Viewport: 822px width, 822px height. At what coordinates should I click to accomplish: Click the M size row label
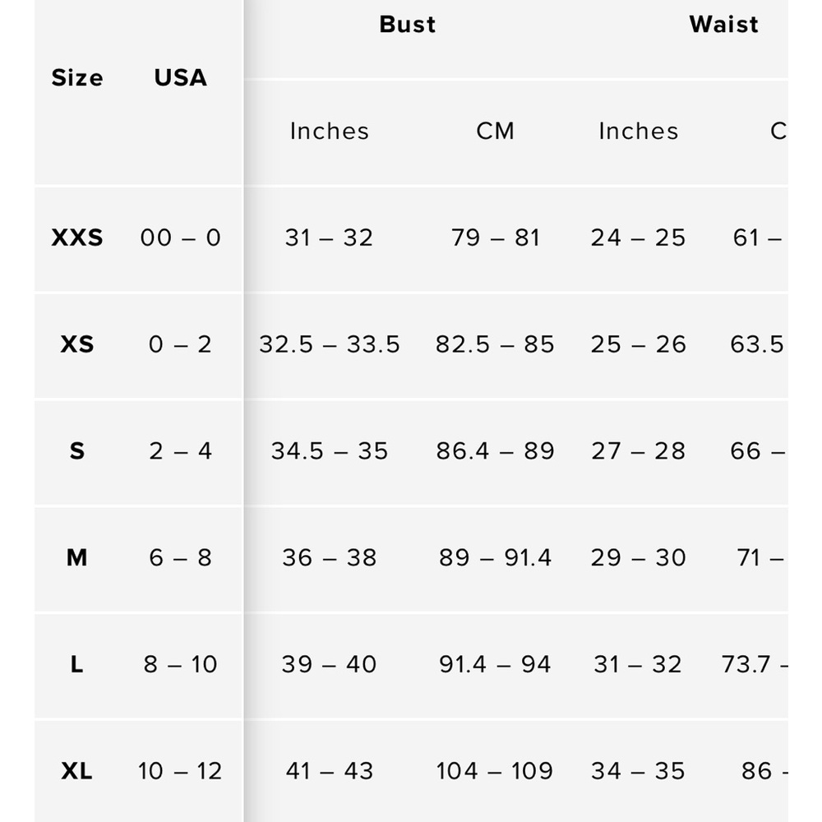coord(77,558)
